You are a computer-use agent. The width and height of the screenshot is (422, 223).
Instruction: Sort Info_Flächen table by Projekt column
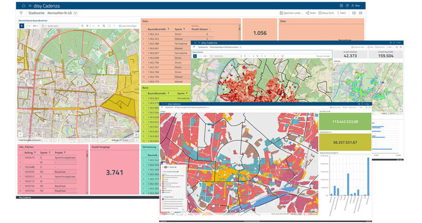pos(60,153)
